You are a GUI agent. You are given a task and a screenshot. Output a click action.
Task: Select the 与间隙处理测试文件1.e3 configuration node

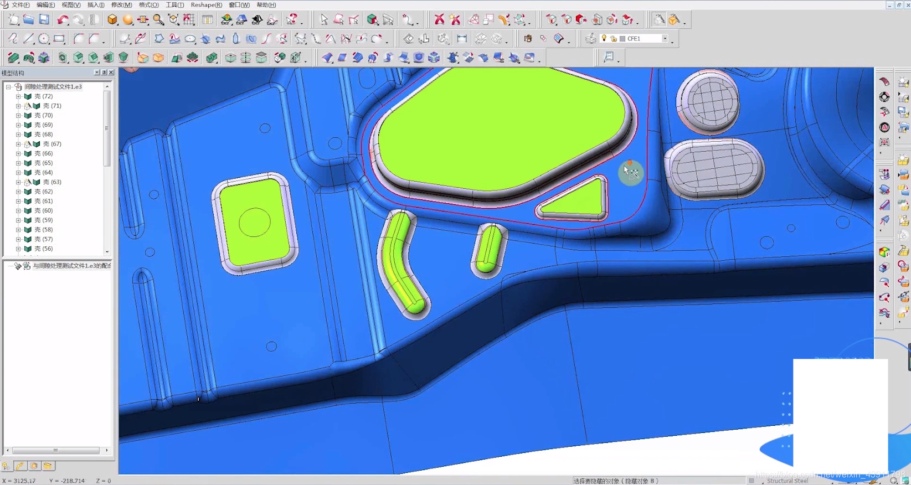point(71,266)
